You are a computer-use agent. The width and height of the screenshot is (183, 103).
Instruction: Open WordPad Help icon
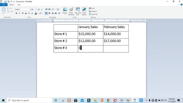tap(182, 5)
